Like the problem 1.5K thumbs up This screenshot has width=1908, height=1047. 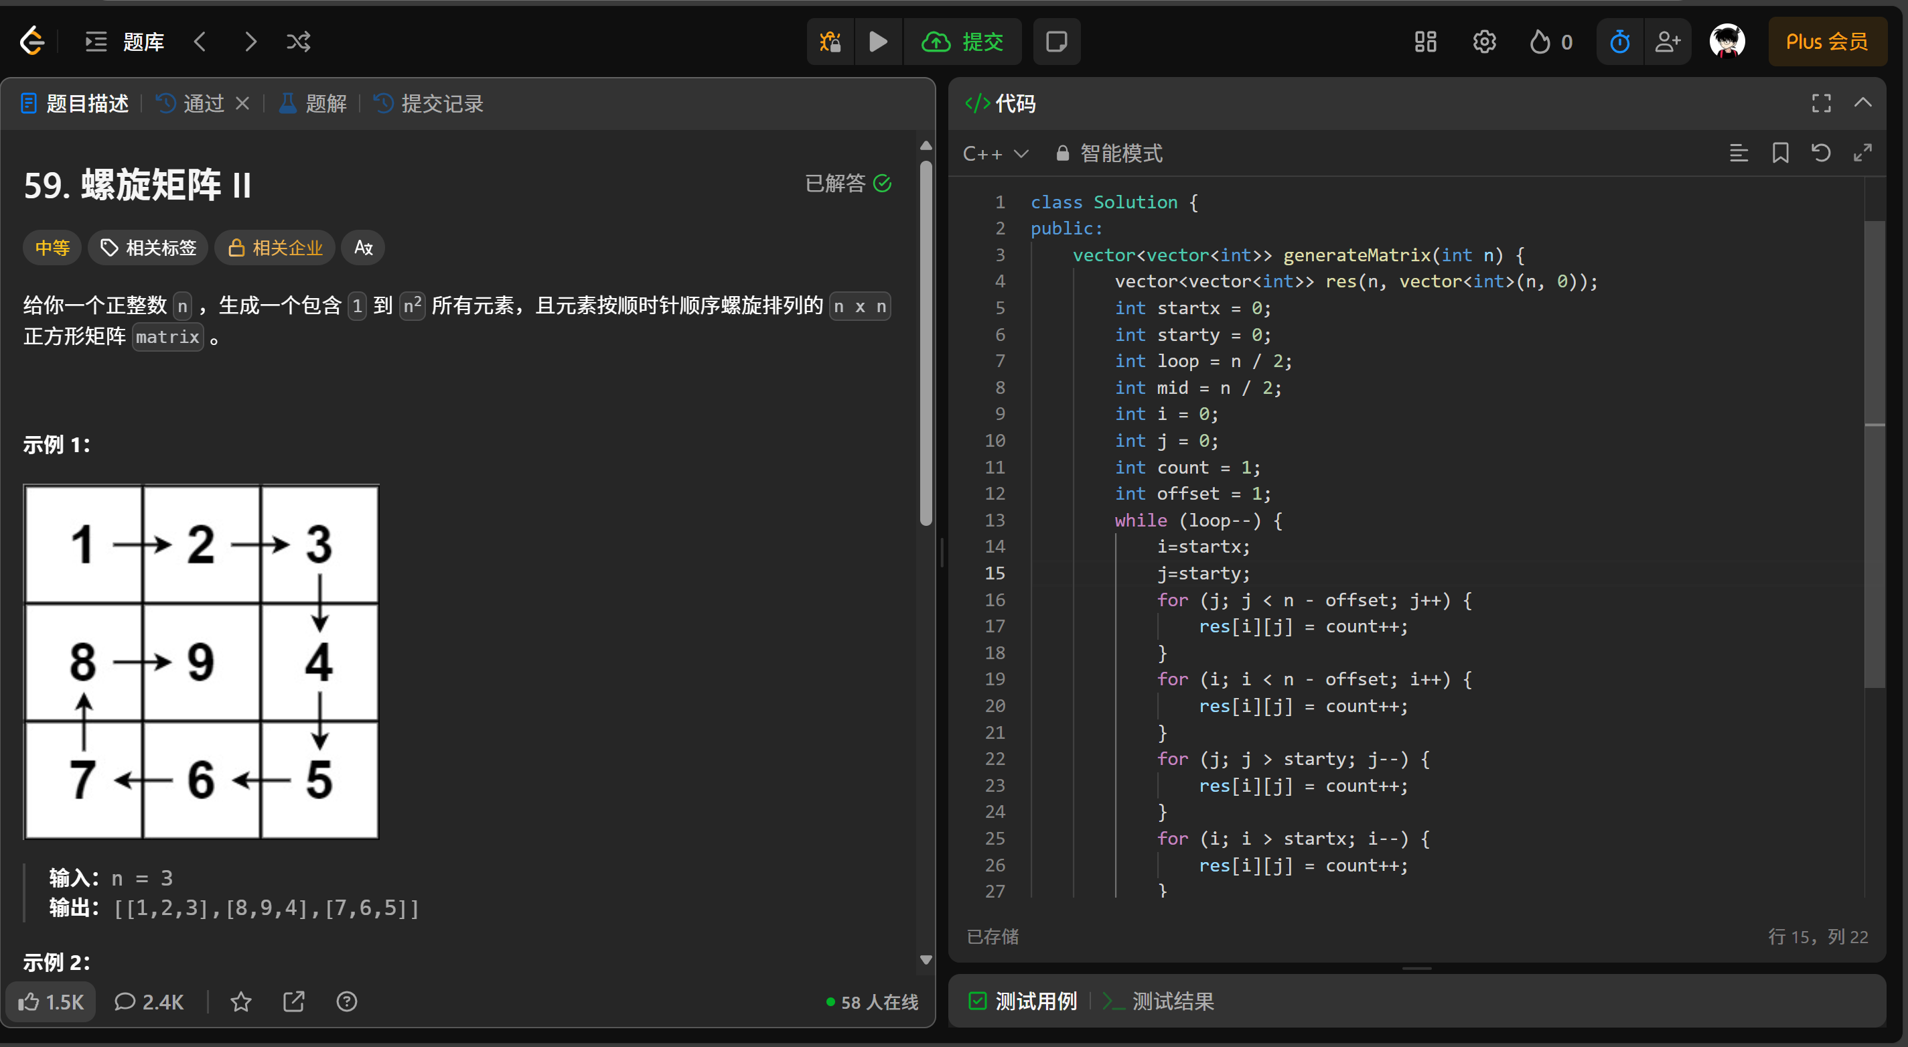coord(51,1002)
